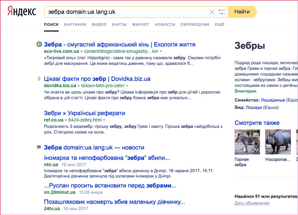Open news 'Позашляховик насмерть вбив маленьку дівчинку'

coord(114,202)
